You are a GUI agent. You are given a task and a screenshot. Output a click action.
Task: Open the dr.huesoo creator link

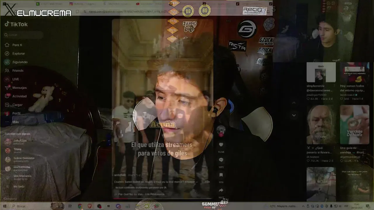(313, 157)
